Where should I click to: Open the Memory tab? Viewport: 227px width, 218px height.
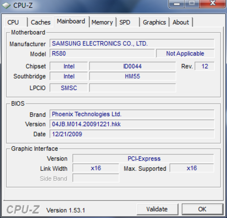(x=102, y=22)
